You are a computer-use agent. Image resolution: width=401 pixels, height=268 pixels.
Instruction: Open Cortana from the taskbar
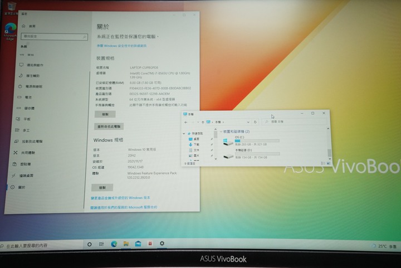pos(89,245)
